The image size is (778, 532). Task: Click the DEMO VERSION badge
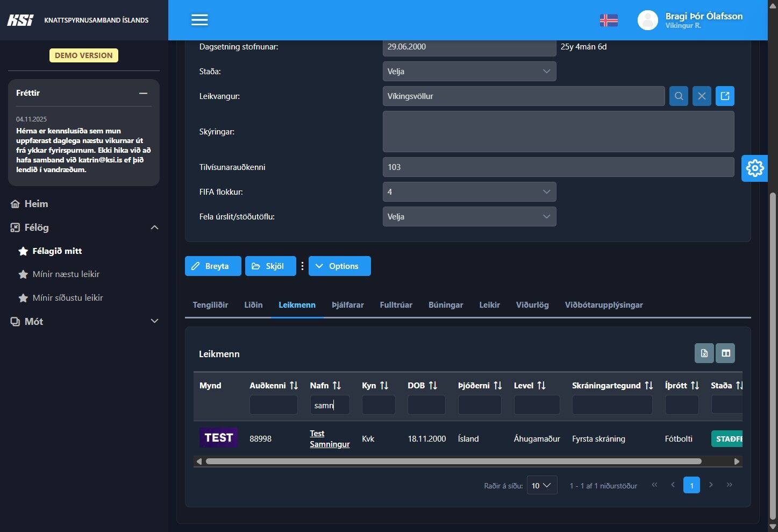click(x=84, y=55)
